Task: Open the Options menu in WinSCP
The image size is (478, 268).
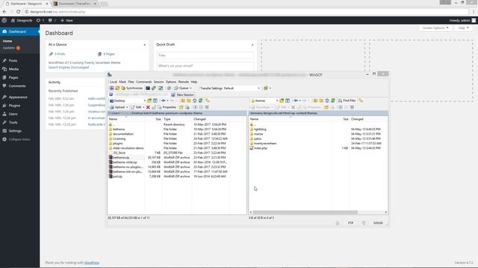Action: (171, 82)
